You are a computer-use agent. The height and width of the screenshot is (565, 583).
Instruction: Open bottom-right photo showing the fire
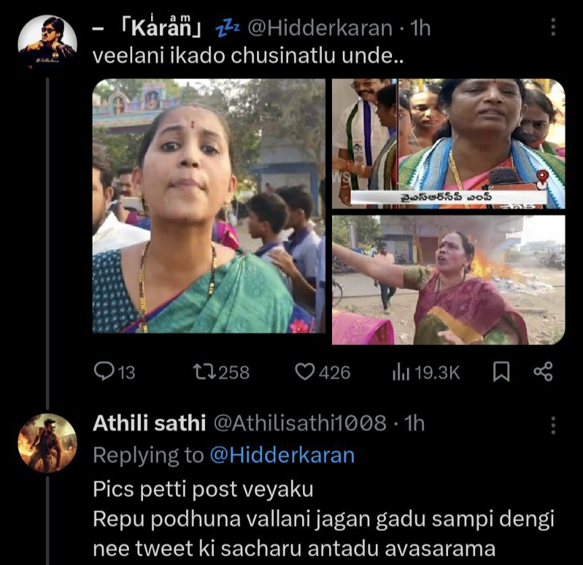[x=448, y=279]
